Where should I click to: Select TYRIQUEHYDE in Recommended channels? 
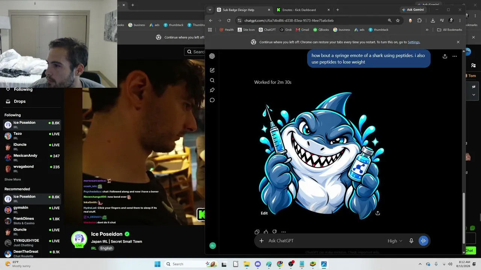[x=32, y=243]
